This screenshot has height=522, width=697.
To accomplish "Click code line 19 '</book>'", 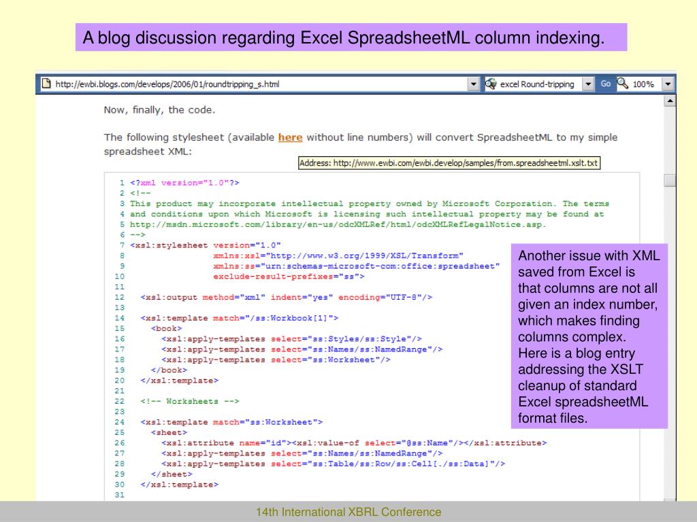I will click(169, 370).
